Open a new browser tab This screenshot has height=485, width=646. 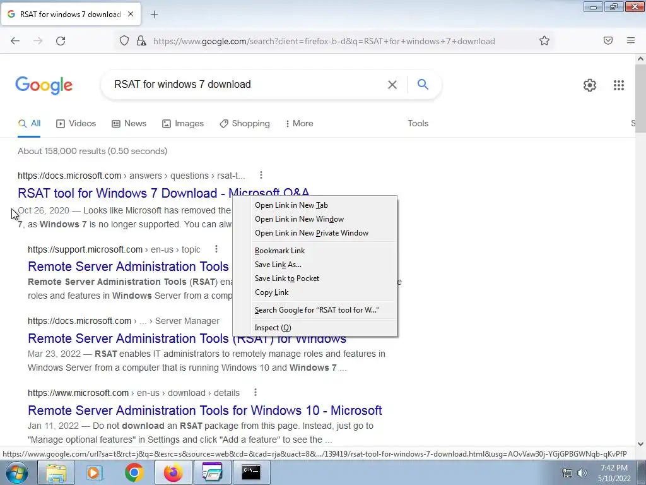click(x=154, y=15)
